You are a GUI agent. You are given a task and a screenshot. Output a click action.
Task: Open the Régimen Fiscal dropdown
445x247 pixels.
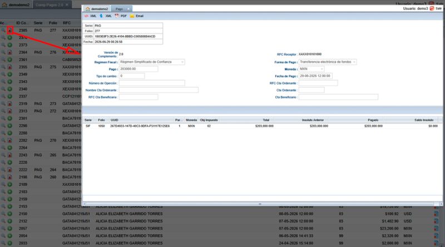coord(152,62)
